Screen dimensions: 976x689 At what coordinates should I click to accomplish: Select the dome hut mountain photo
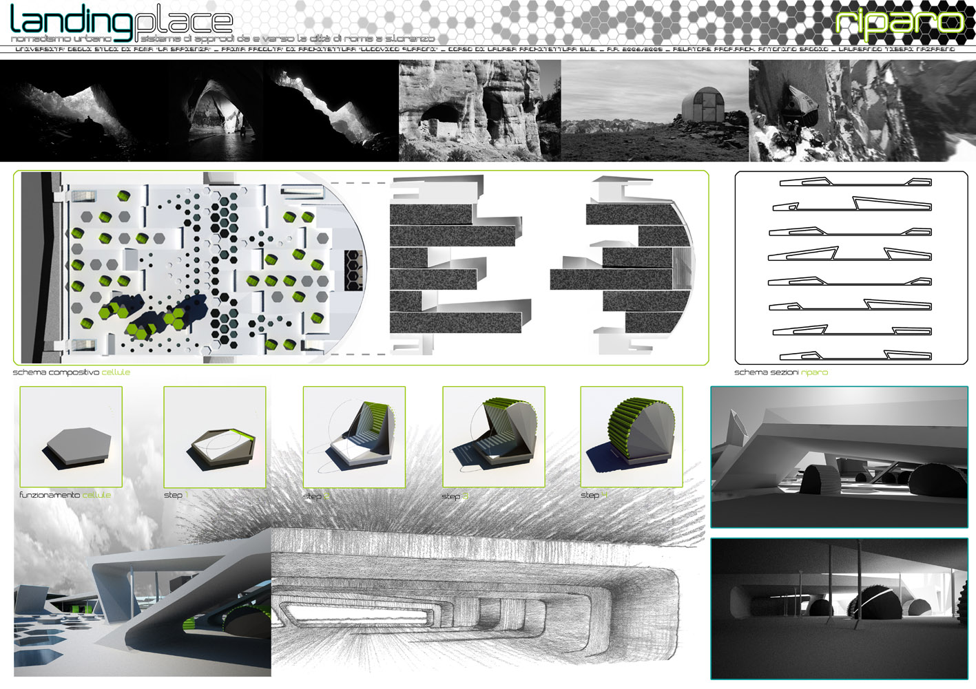(x=654, y=111)
